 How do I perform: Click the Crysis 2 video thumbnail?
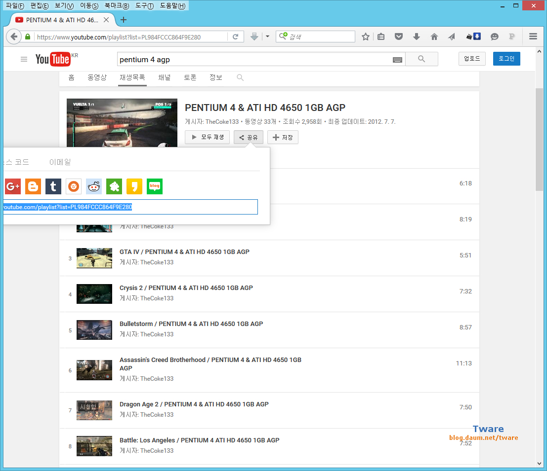[94, 294]
